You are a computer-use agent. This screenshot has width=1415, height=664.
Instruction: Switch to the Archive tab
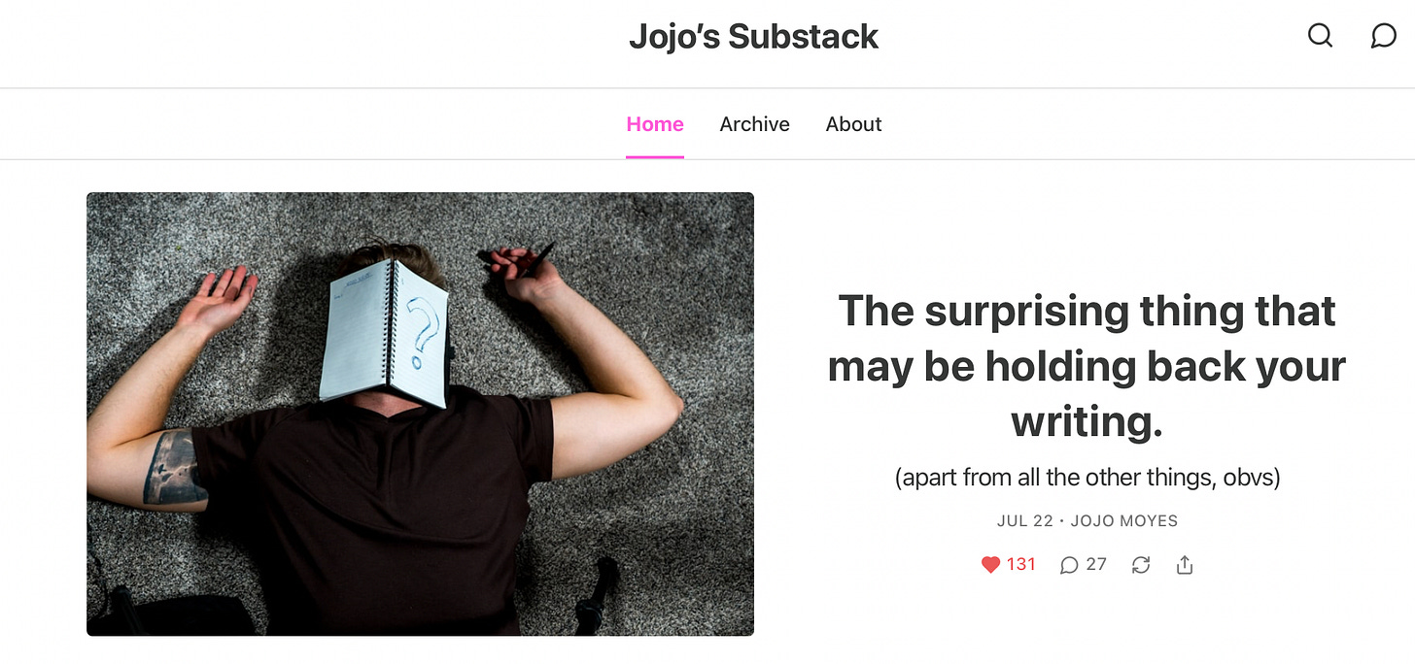(754, 124)
